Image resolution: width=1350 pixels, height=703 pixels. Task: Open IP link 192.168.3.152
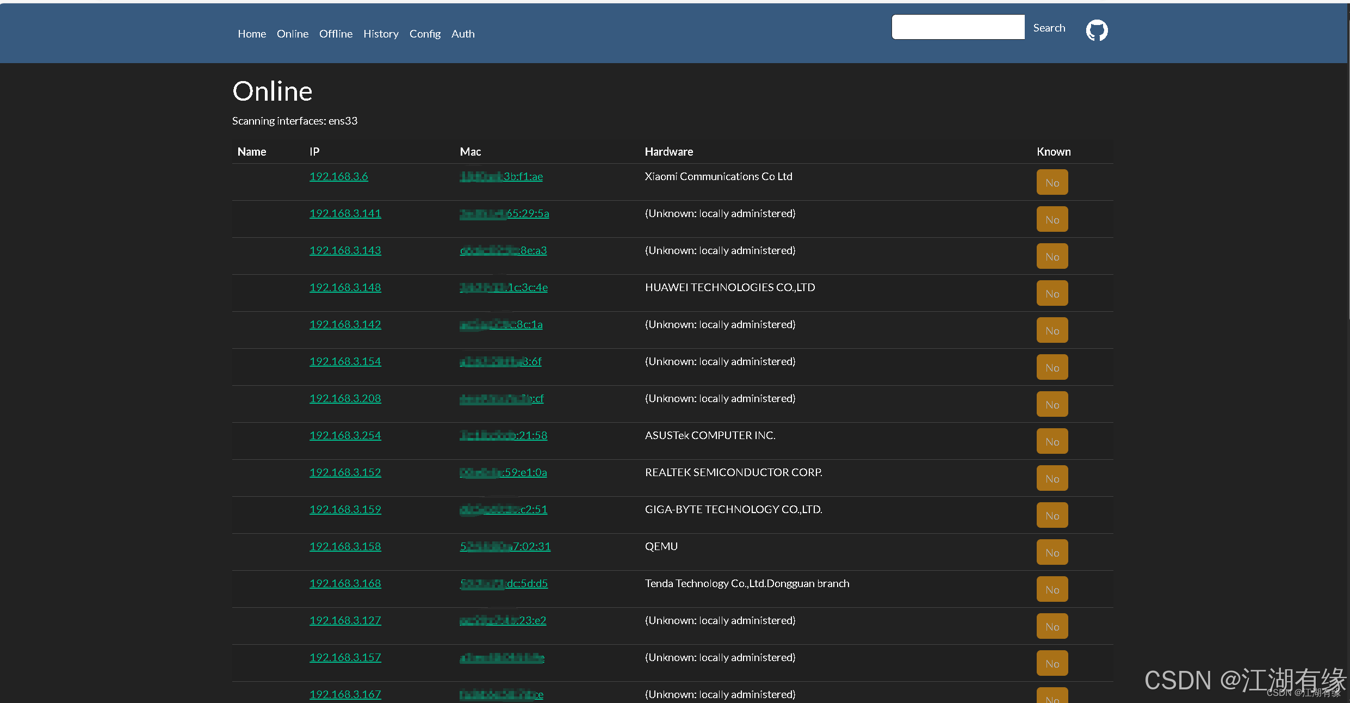tap(345, 472)
